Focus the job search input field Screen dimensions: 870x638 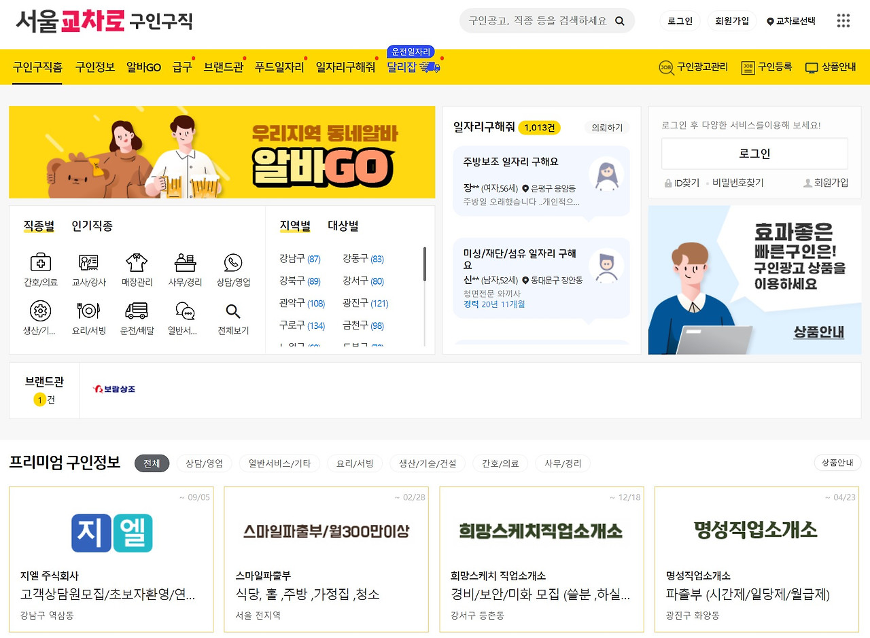537,21
